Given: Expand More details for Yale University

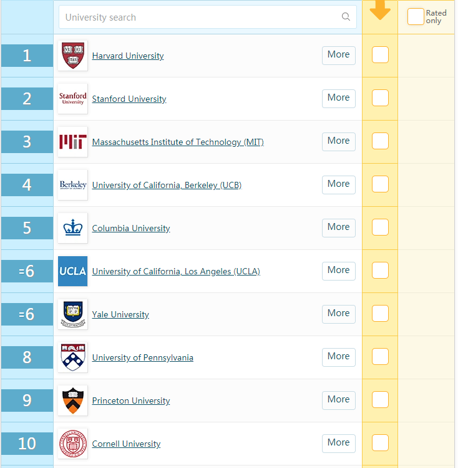Looking at the screenshot, I should click(339, 314).
